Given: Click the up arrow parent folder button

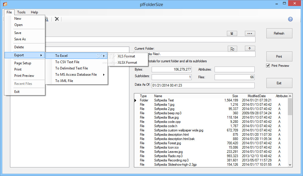Looking at the screenshot, I should [x=250, y=49].
